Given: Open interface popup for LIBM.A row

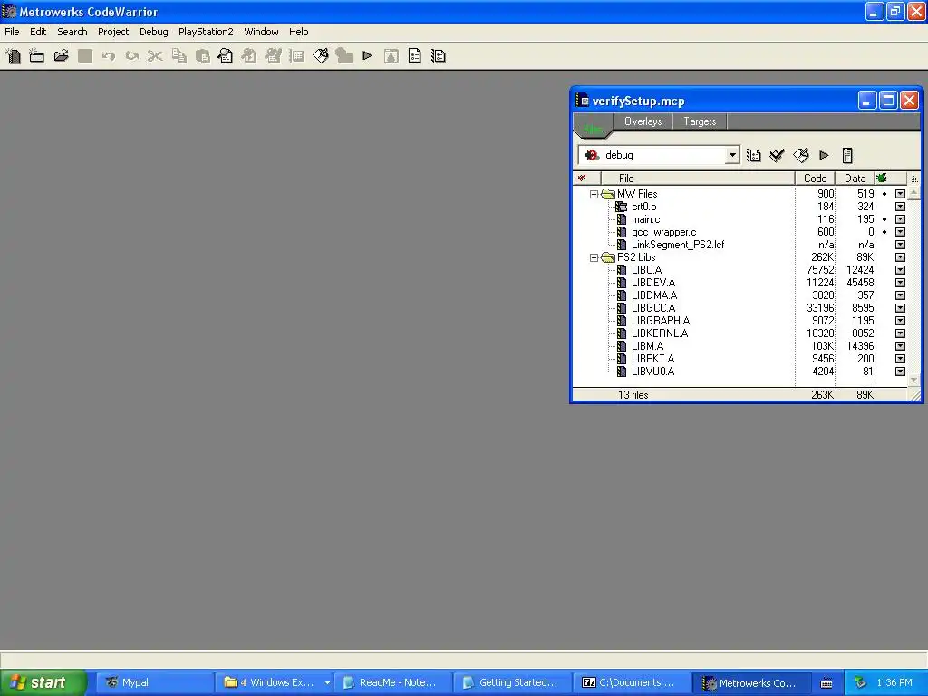Looking at the screenshot, I should [900, 346].
